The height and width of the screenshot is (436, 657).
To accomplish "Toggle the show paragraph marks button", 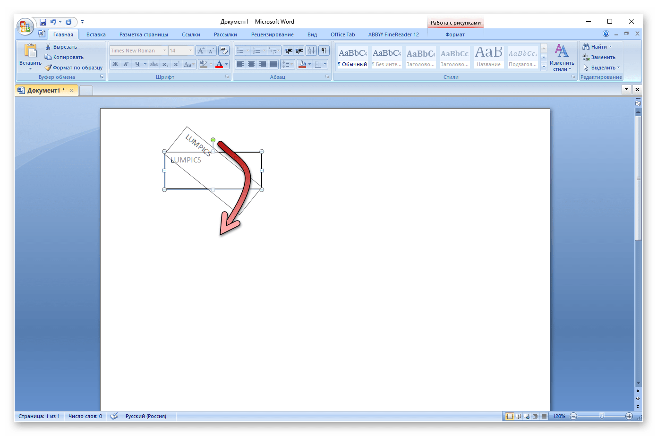I will tap(324, 51).
